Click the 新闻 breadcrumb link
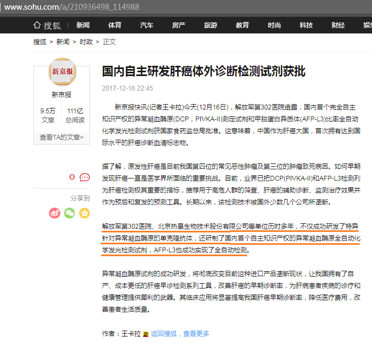 pyautogui.click(x=63, y=42)
